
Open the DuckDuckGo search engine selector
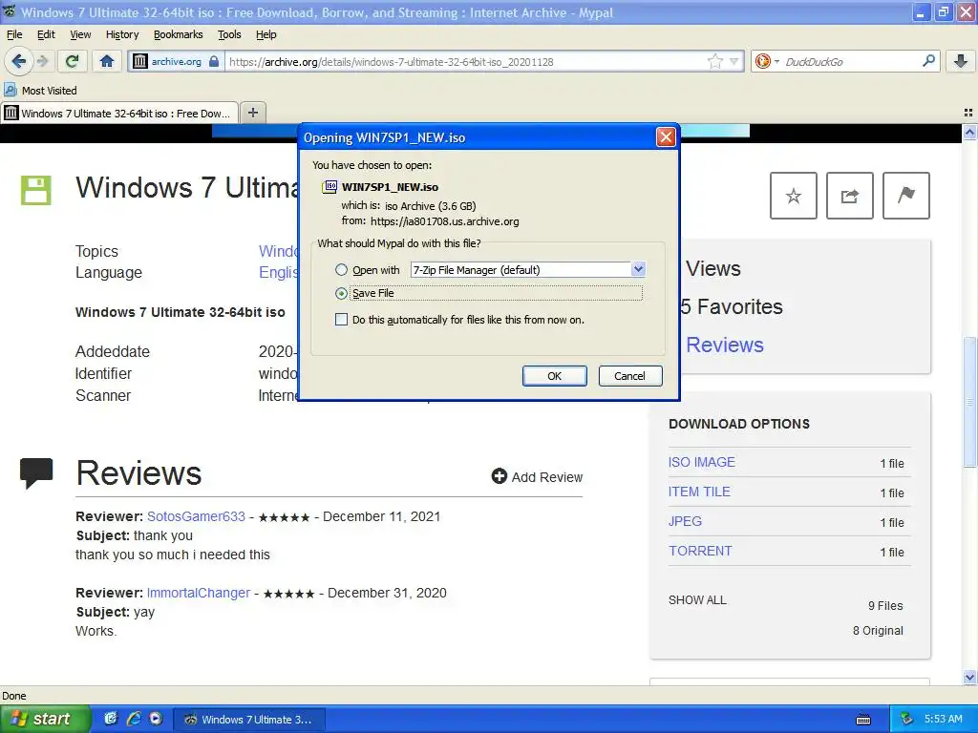point(767,61)
